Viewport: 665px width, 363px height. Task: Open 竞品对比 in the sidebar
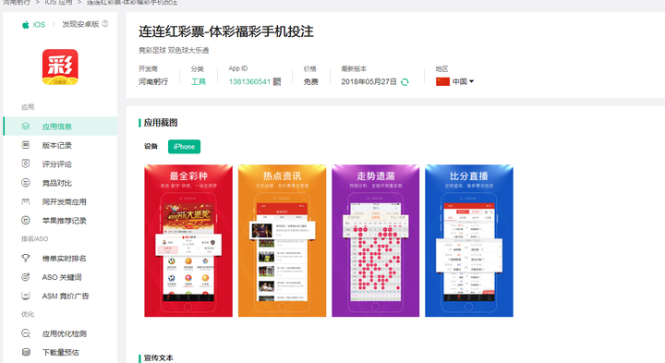tap(60, 183)
